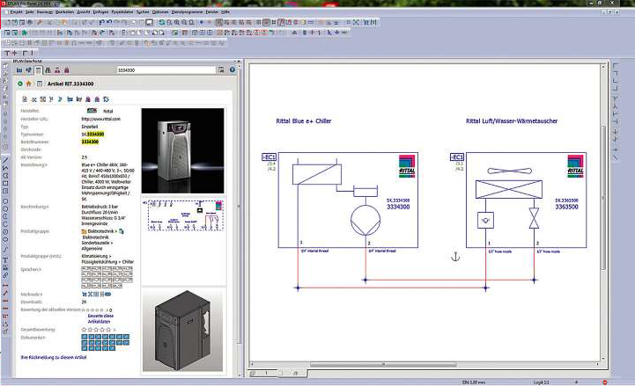
Task: Click the Elektrotechnik product group link
Action: pos(100,231)
